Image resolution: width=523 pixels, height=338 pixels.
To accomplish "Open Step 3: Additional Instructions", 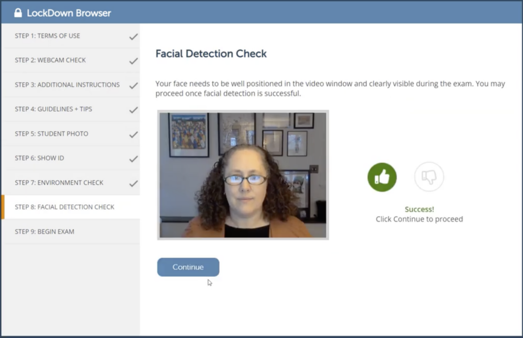I will pyautogui.click(x=71, y=85).
